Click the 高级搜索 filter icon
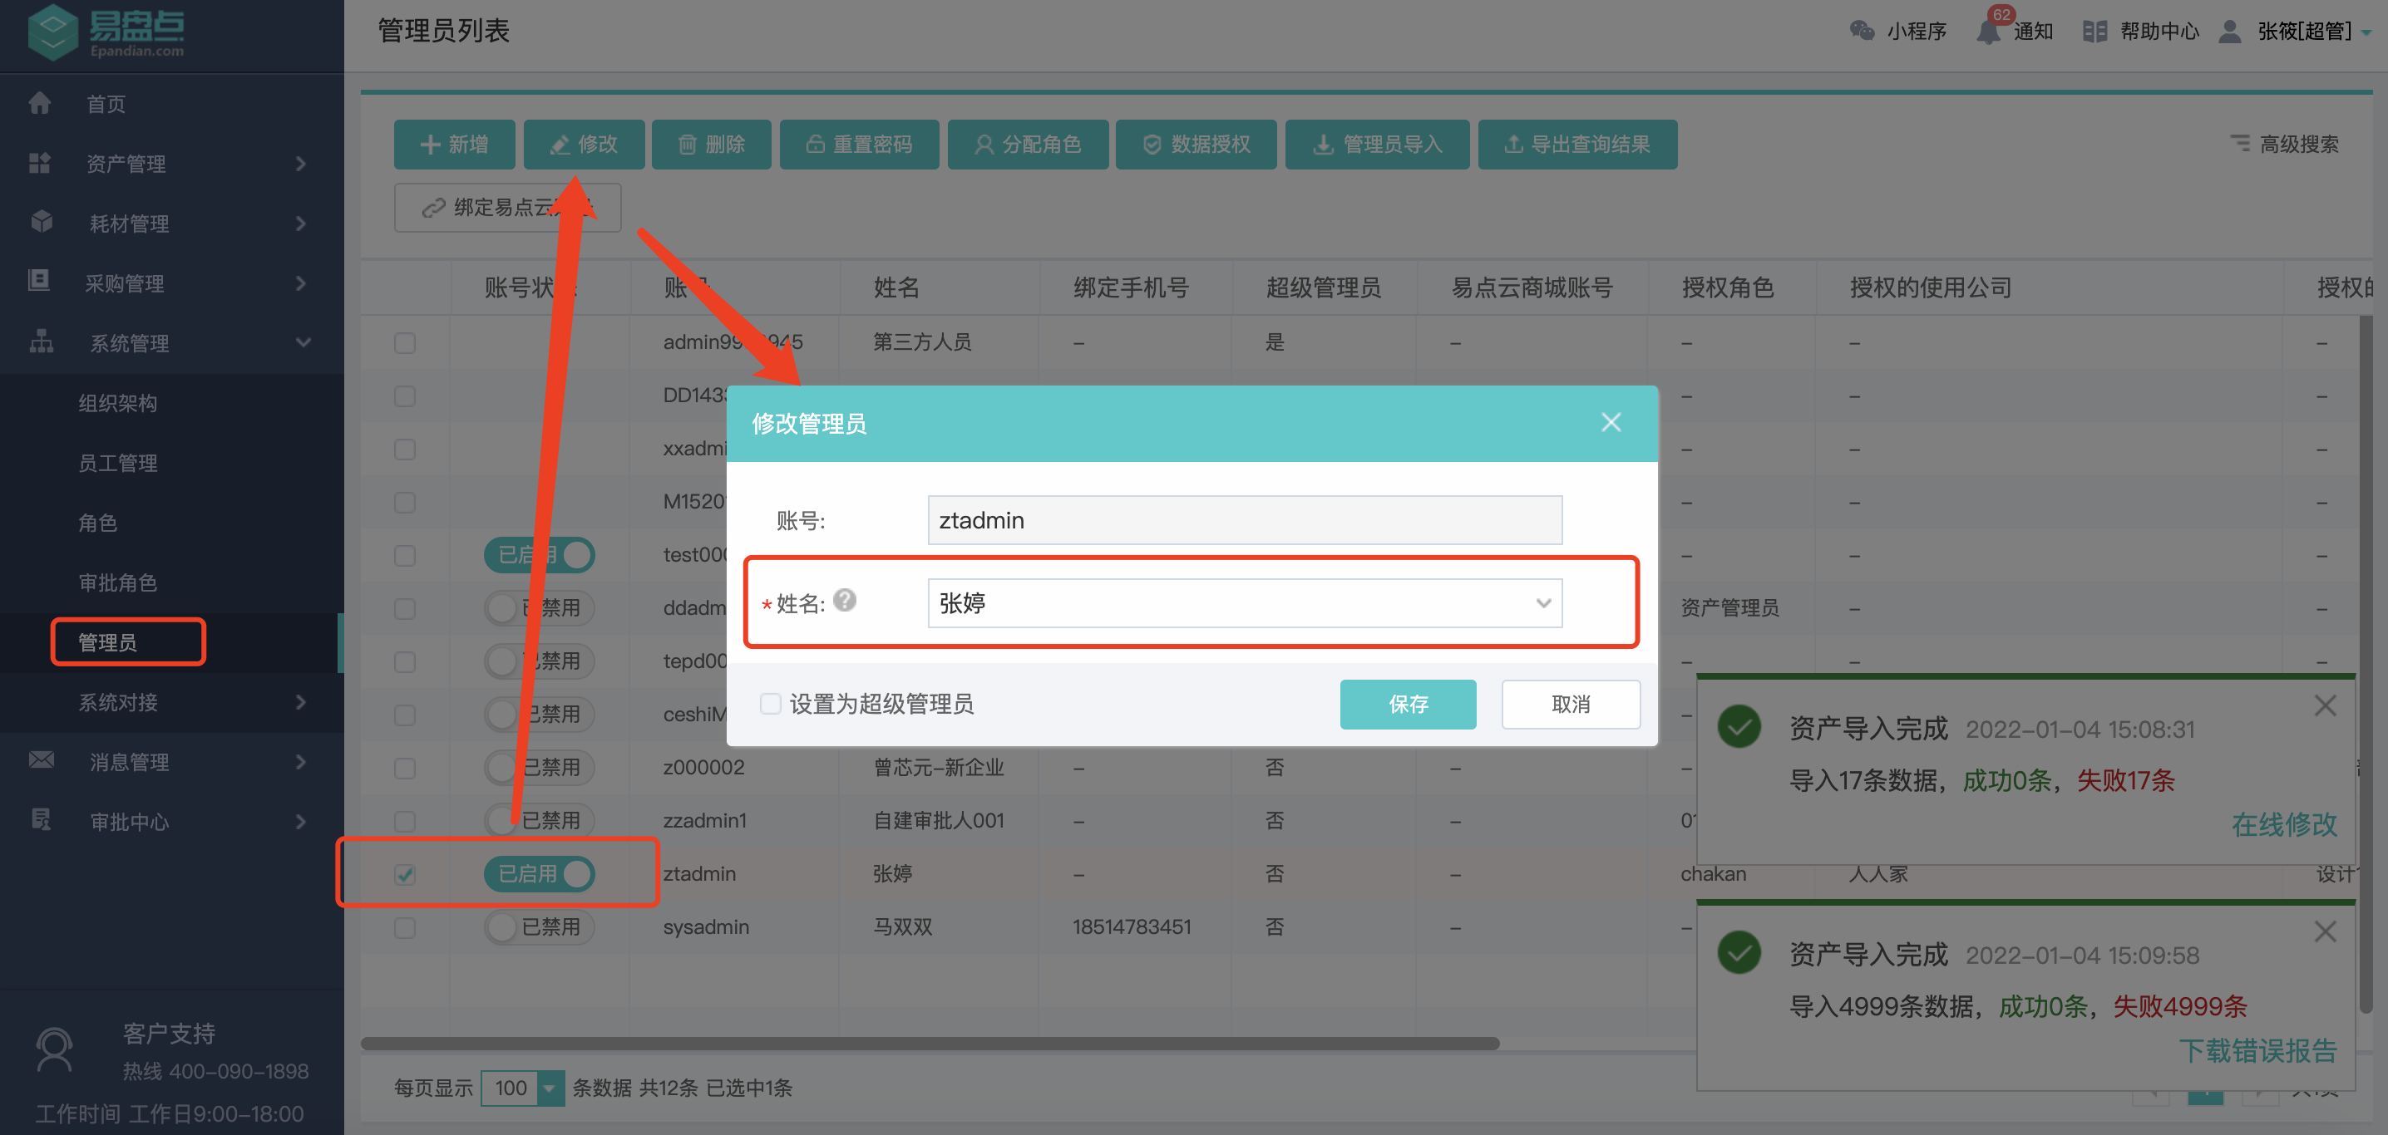Screen dimensions: 2388x1135 [x=2240, y=144]
